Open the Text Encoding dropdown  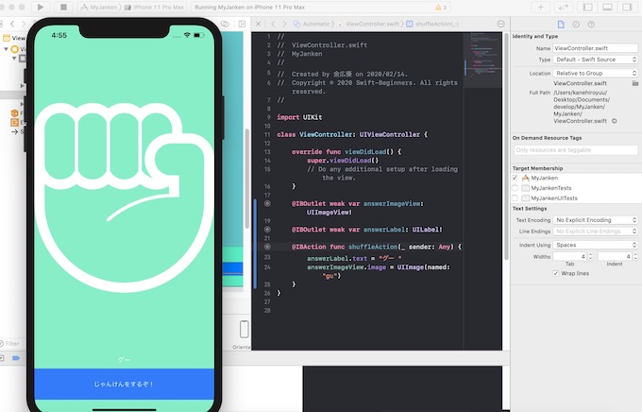(596, 220)
